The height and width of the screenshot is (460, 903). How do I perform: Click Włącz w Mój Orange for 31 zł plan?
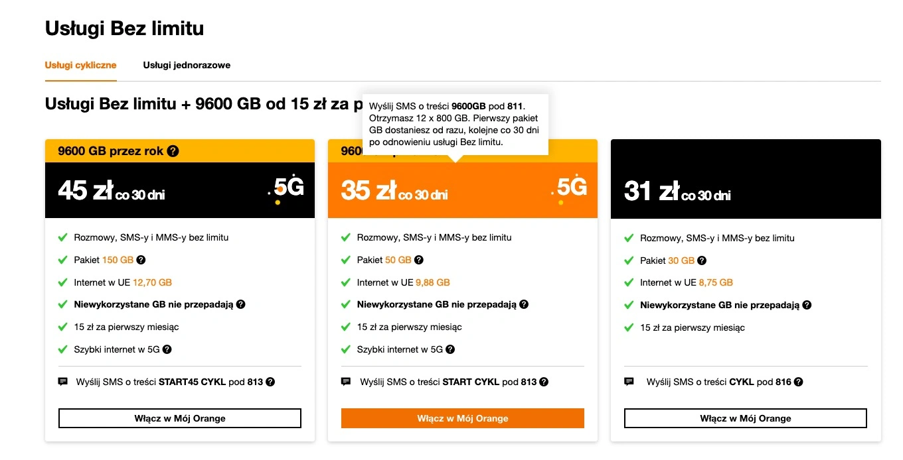tap(746, 418)
